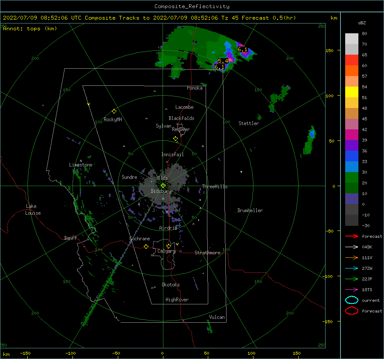
Task: Click the -150 tick on bottom axis
Action: click(x=25, y=353)
